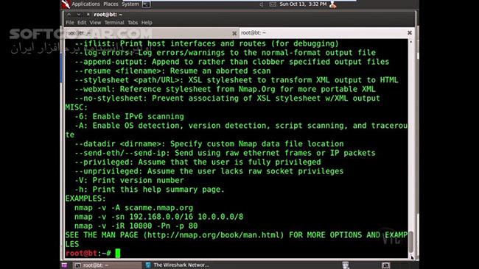Switch to root@bt terminal taskbar button
Screen dimensions: 479x269
[107, 265]
